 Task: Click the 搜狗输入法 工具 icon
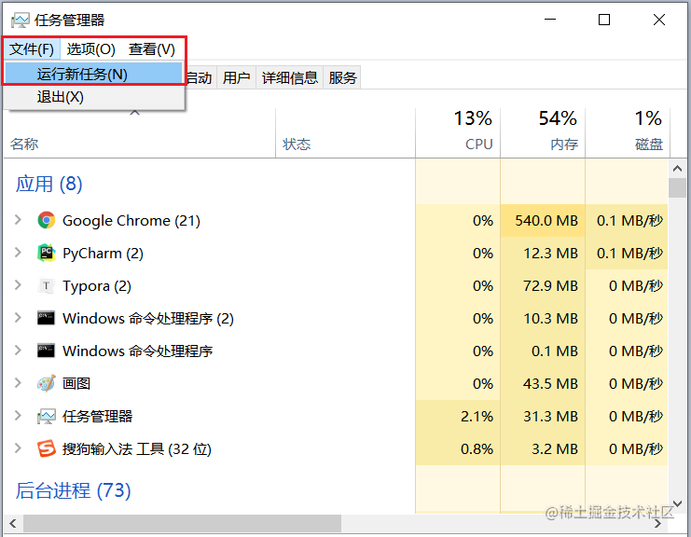click(x=47, y=448)
